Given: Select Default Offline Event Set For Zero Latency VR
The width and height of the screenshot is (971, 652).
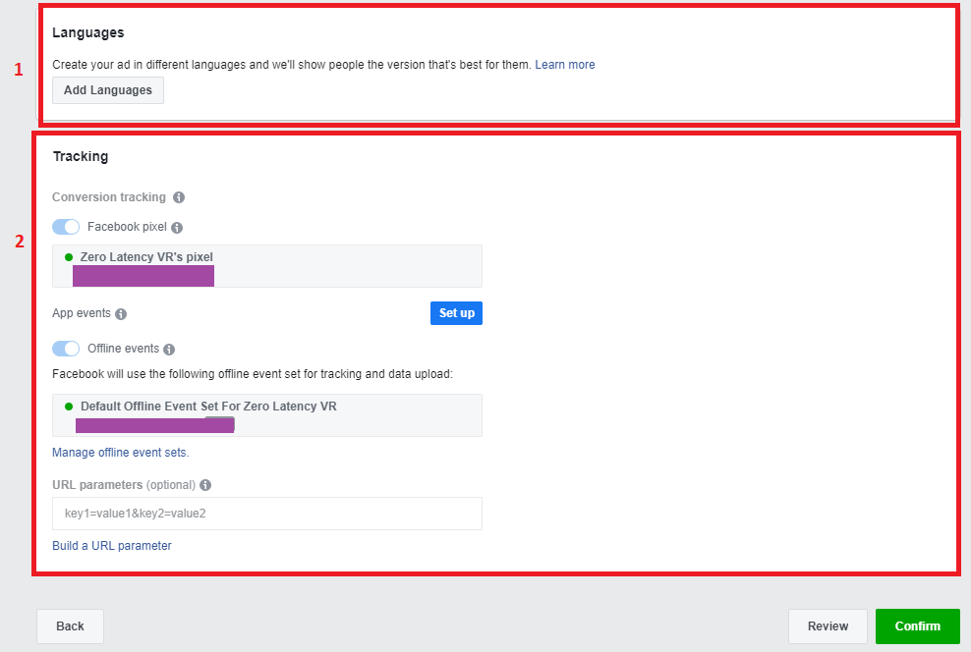Looking at the screenshot, I should pyautogui.click(x=267, y=415).
